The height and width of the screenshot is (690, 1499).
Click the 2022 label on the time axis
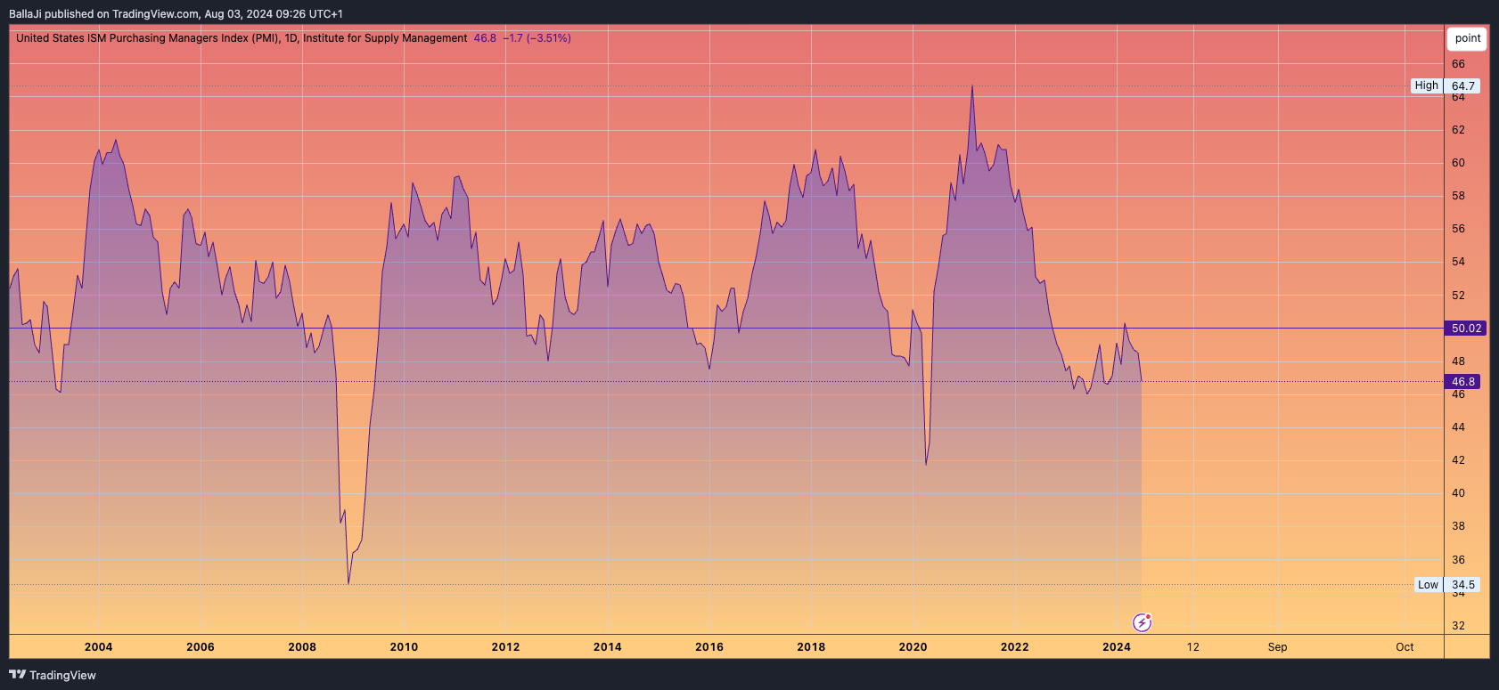click(1014, 647)
